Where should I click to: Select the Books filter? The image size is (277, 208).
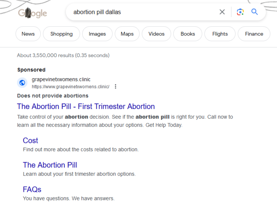tap(188, 34)
